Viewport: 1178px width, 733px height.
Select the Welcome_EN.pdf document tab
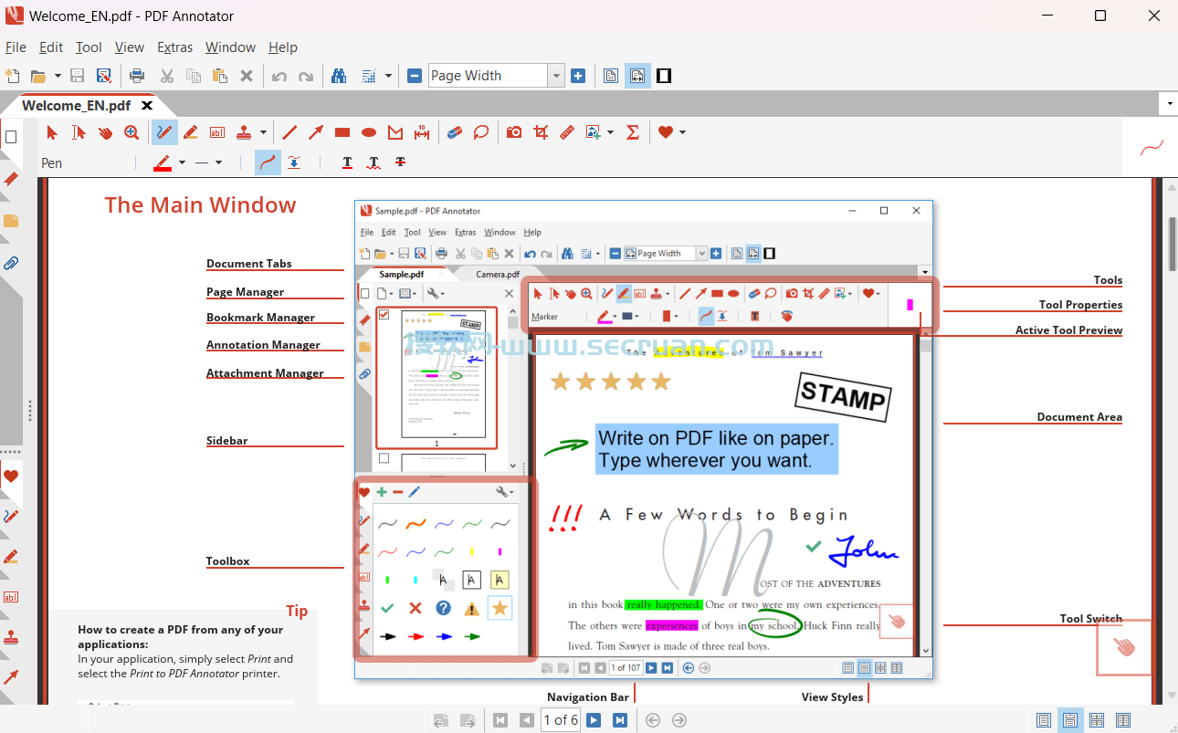pos(76,106)
